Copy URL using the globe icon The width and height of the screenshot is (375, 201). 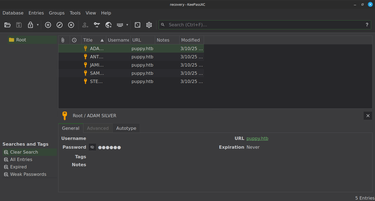[x=108, y=25]
